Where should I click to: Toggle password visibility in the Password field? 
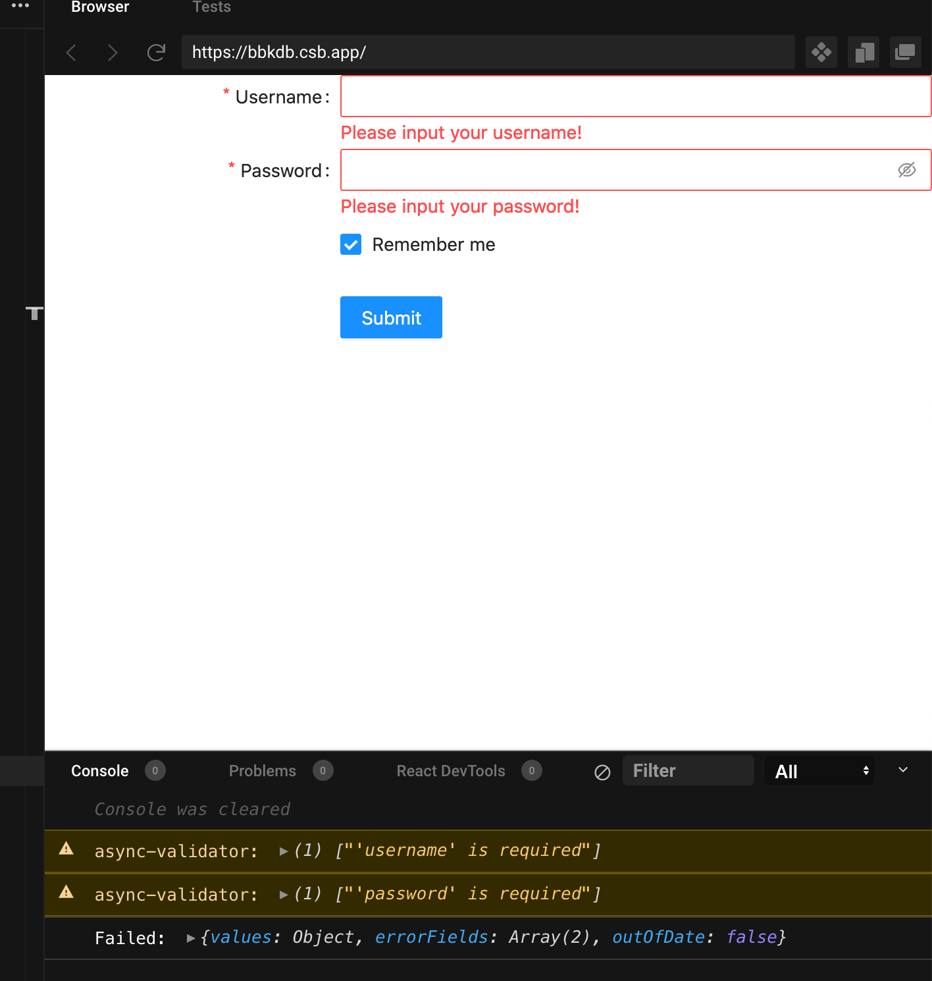[907, 169]
